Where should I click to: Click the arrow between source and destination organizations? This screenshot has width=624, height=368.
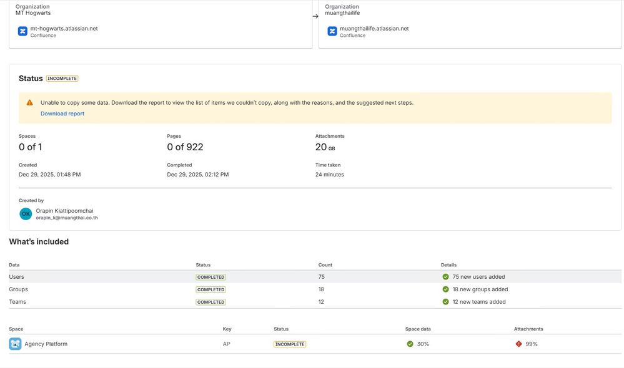(315, 16)
